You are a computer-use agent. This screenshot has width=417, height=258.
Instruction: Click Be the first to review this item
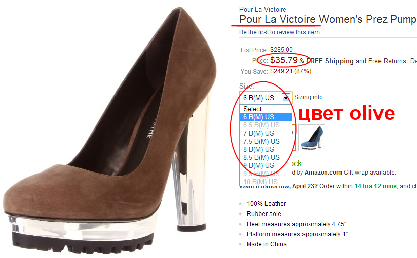click(279, 32)
